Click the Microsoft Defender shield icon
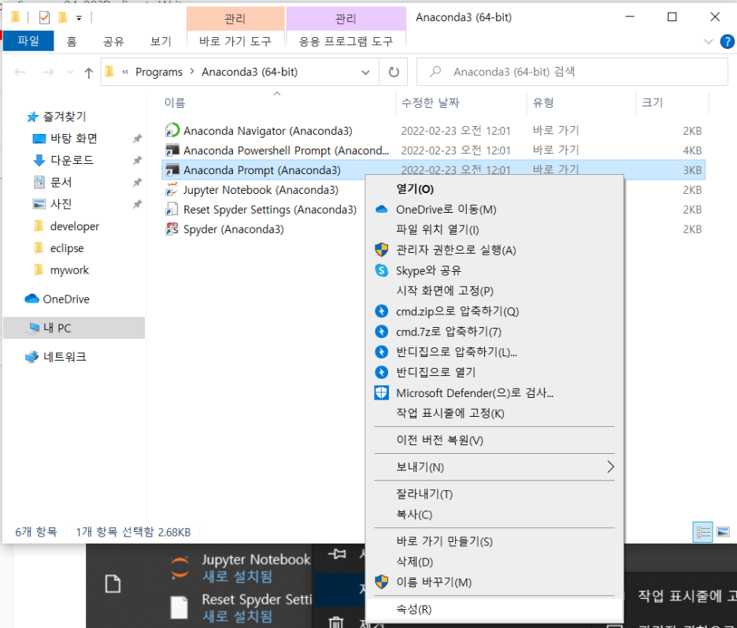Image resolution: width=737 pixels, height=628 pixels. (382, 392)
